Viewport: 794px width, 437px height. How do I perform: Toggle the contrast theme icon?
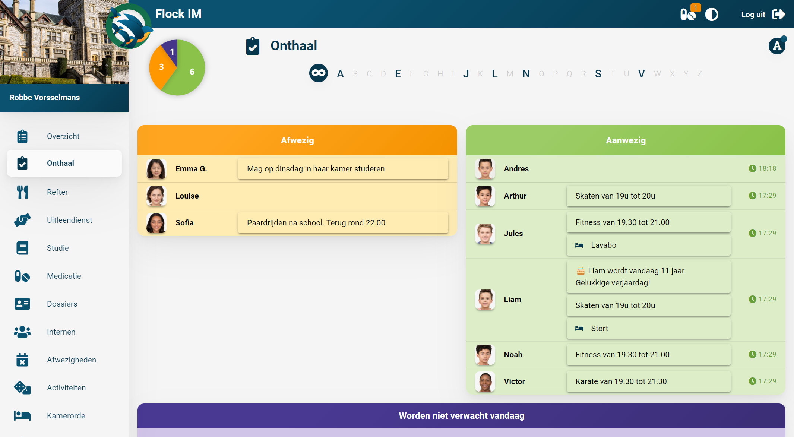point(711,15)
